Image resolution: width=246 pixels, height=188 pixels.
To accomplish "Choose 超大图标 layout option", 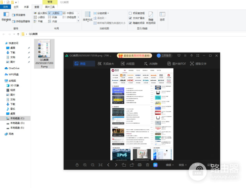I will click(41, 13).
